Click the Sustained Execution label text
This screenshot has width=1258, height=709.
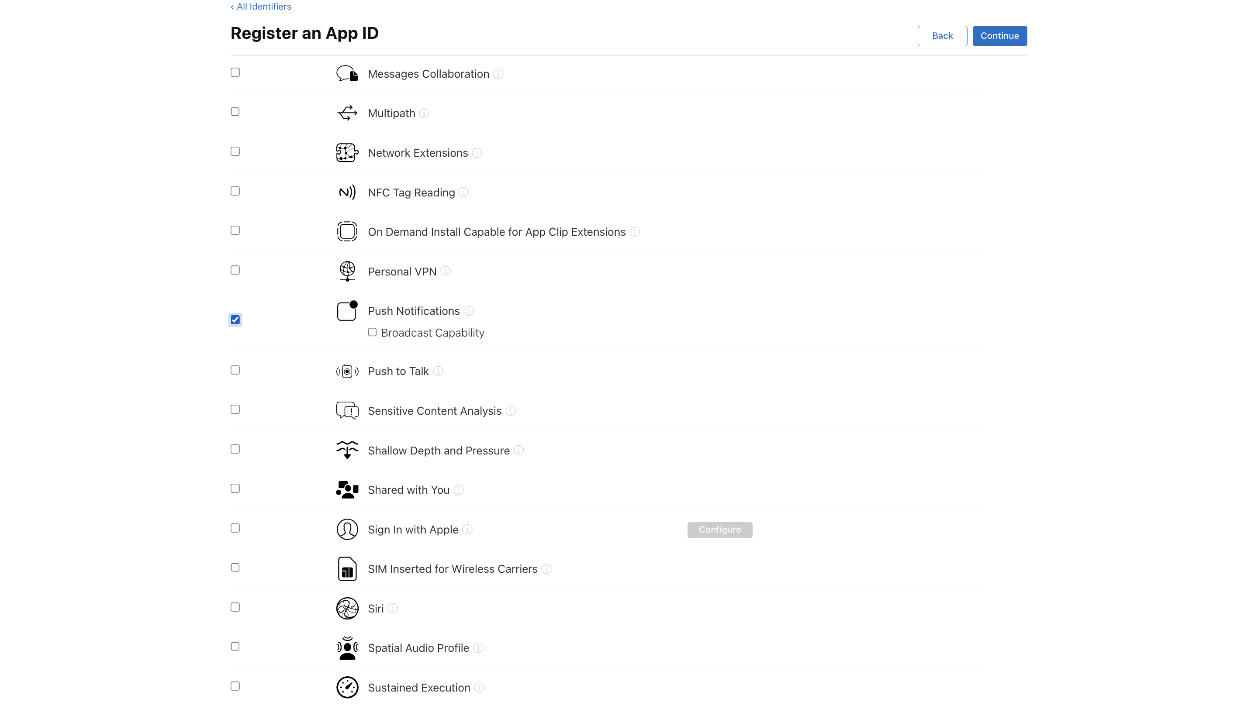(x=419, y=688)
